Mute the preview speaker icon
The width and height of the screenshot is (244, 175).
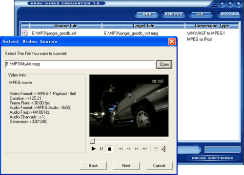tap(164, 149)
